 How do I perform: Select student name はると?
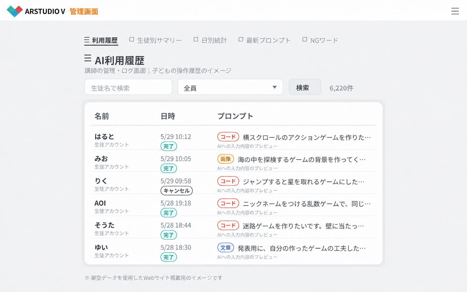coord(104,137)
